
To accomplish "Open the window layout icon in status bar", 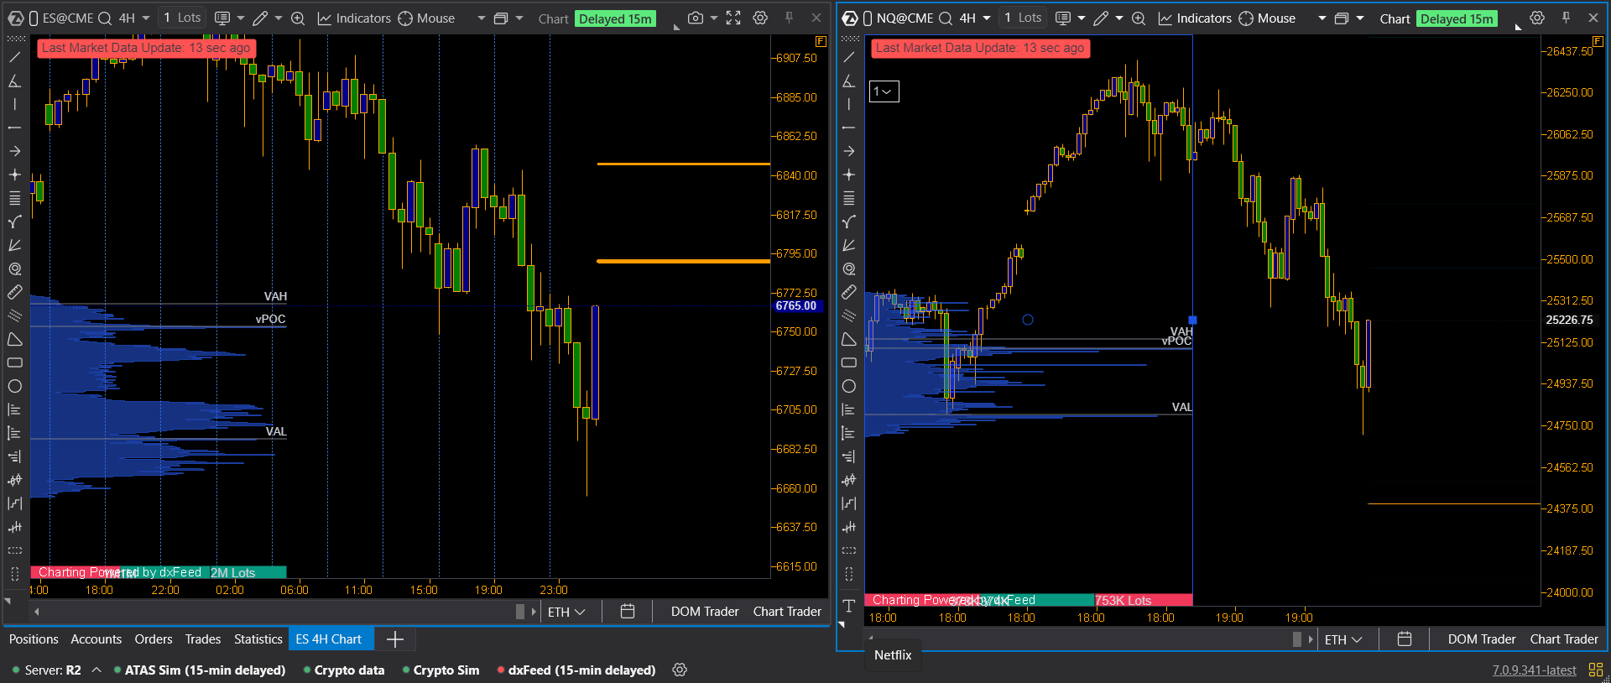I will (1596, 670).
